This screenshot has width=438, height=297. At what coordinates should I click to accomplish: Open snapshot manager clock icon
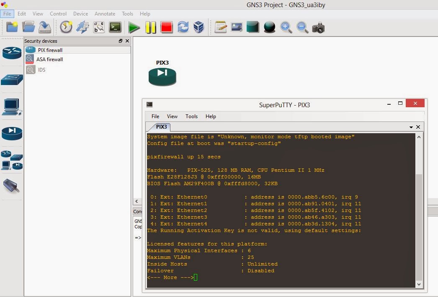click(x=66, y=27)
